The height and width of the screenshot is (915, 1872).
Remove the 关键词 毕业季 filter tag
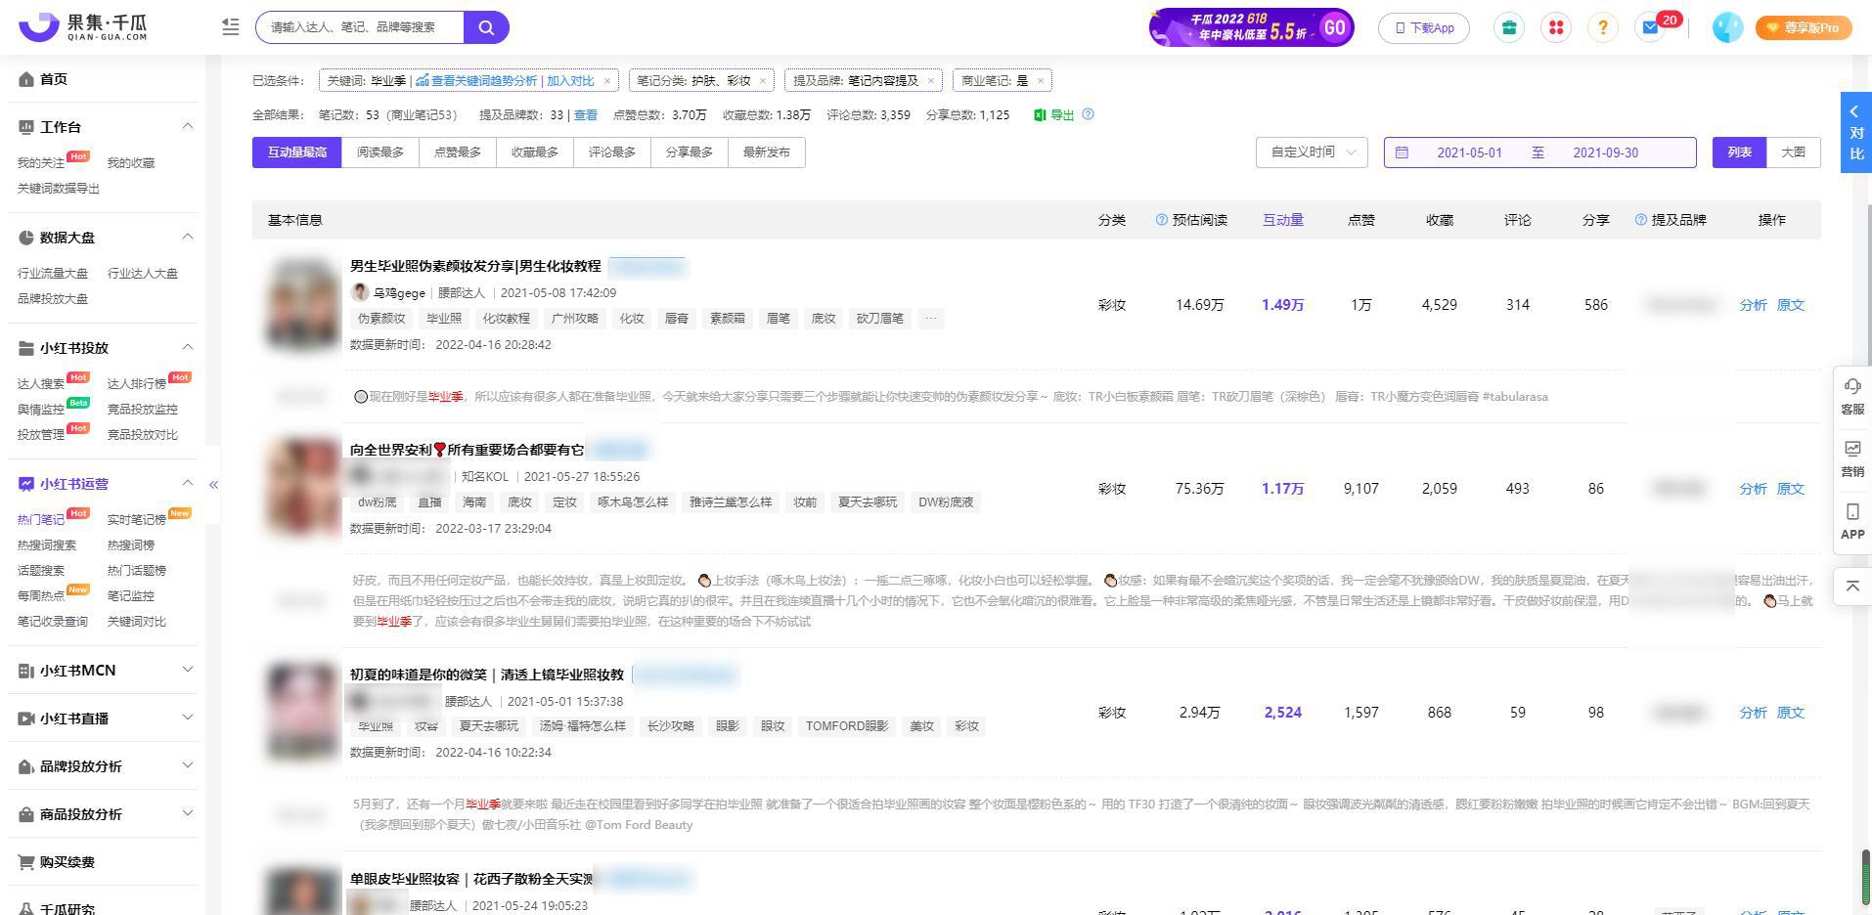(607, 81)
